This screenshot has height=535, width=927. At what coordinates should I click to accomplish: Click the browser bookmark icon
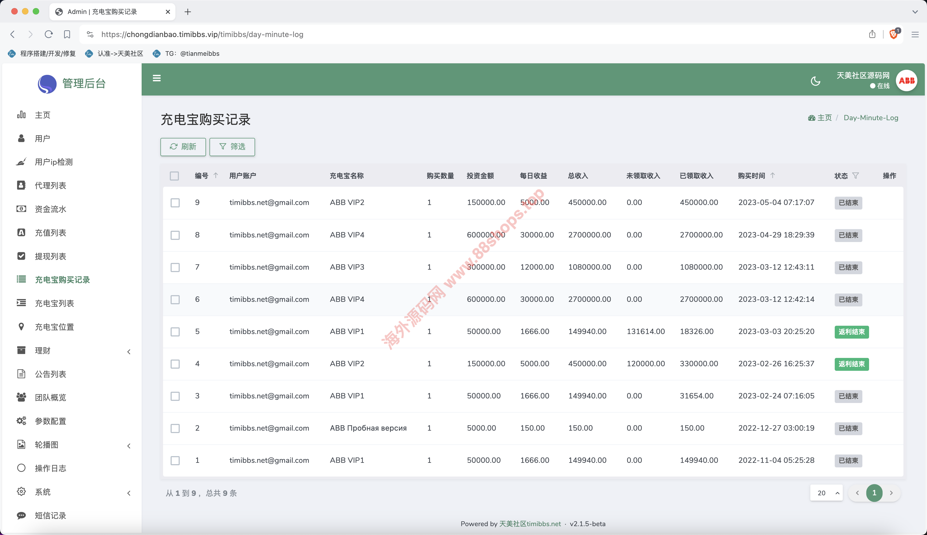pyautogui.click(x=67, y=34)
